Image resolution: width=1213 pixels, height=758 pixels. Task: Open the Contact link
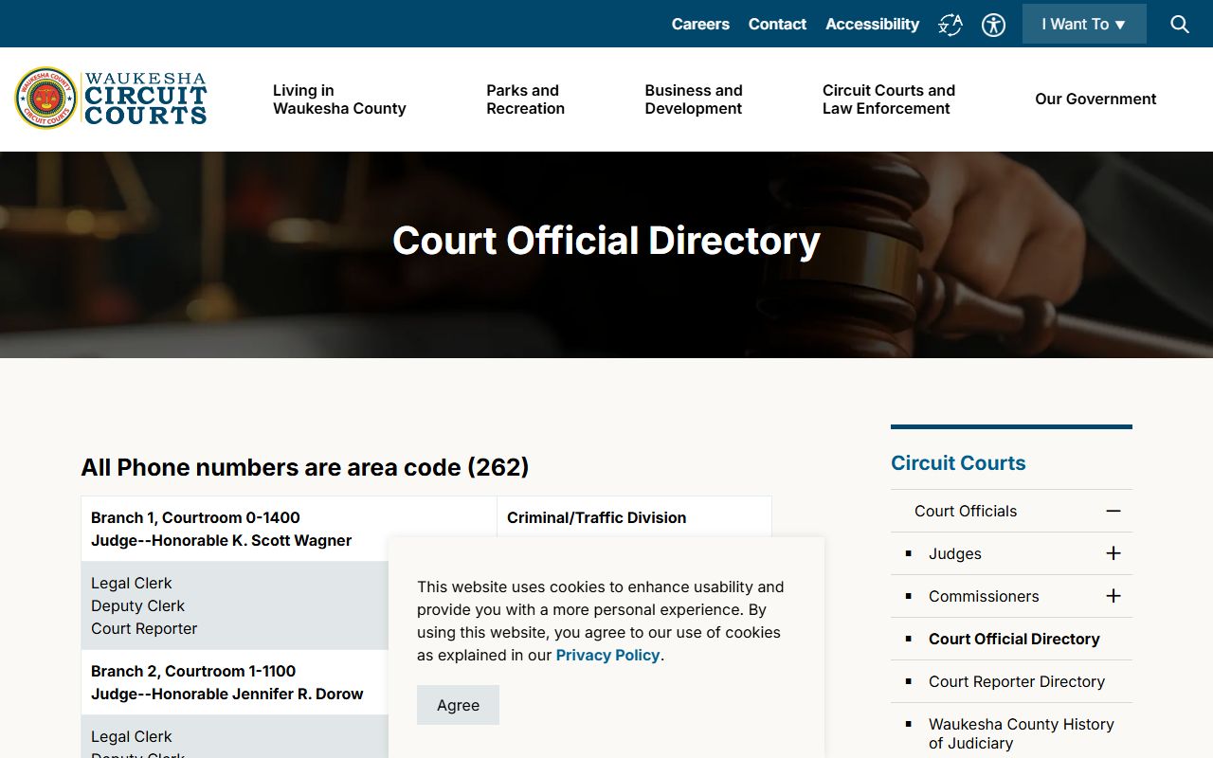777,24
